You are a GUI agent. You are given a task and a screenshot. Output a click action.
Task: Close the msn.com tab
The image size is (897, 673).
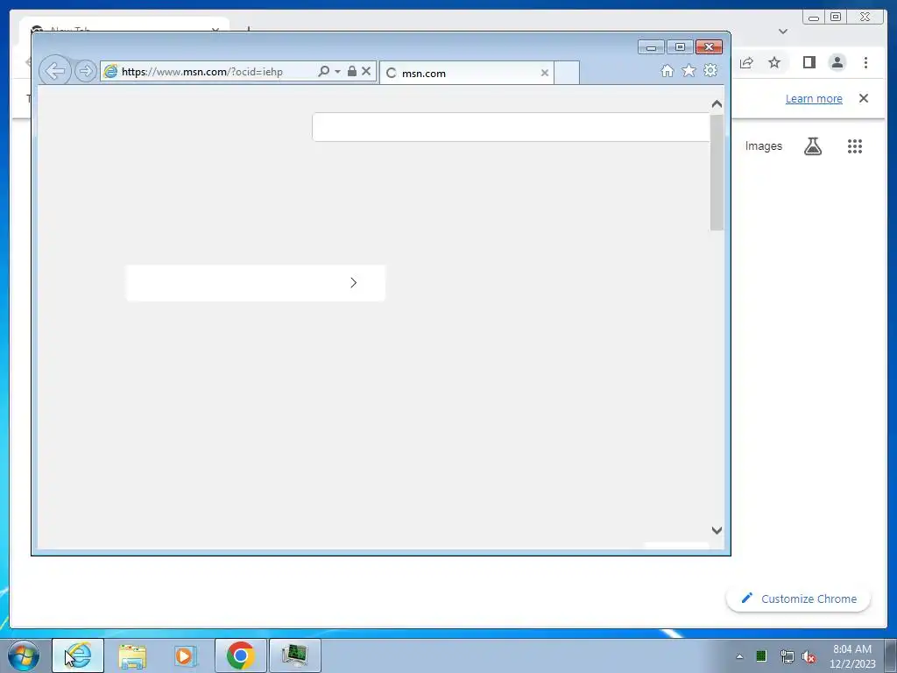[x=545, y=74]
